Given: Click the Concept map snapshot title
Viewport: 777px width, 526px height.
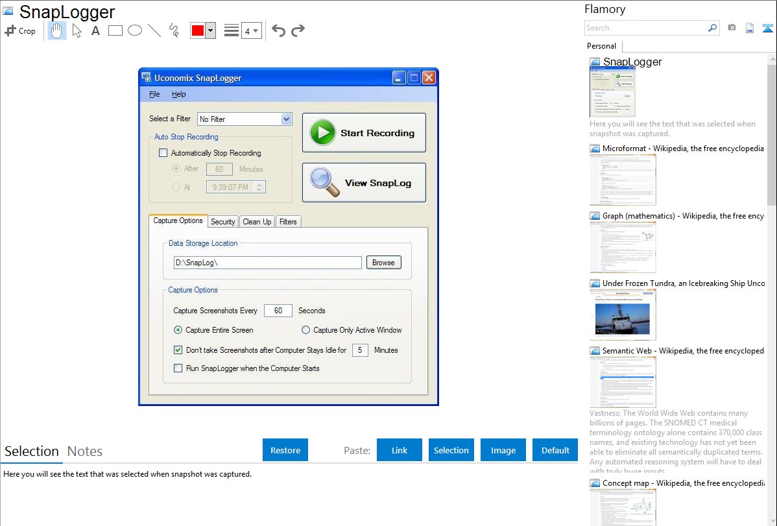Looking at the screenshot, I should pyautogui.click(x=684, y=483).
